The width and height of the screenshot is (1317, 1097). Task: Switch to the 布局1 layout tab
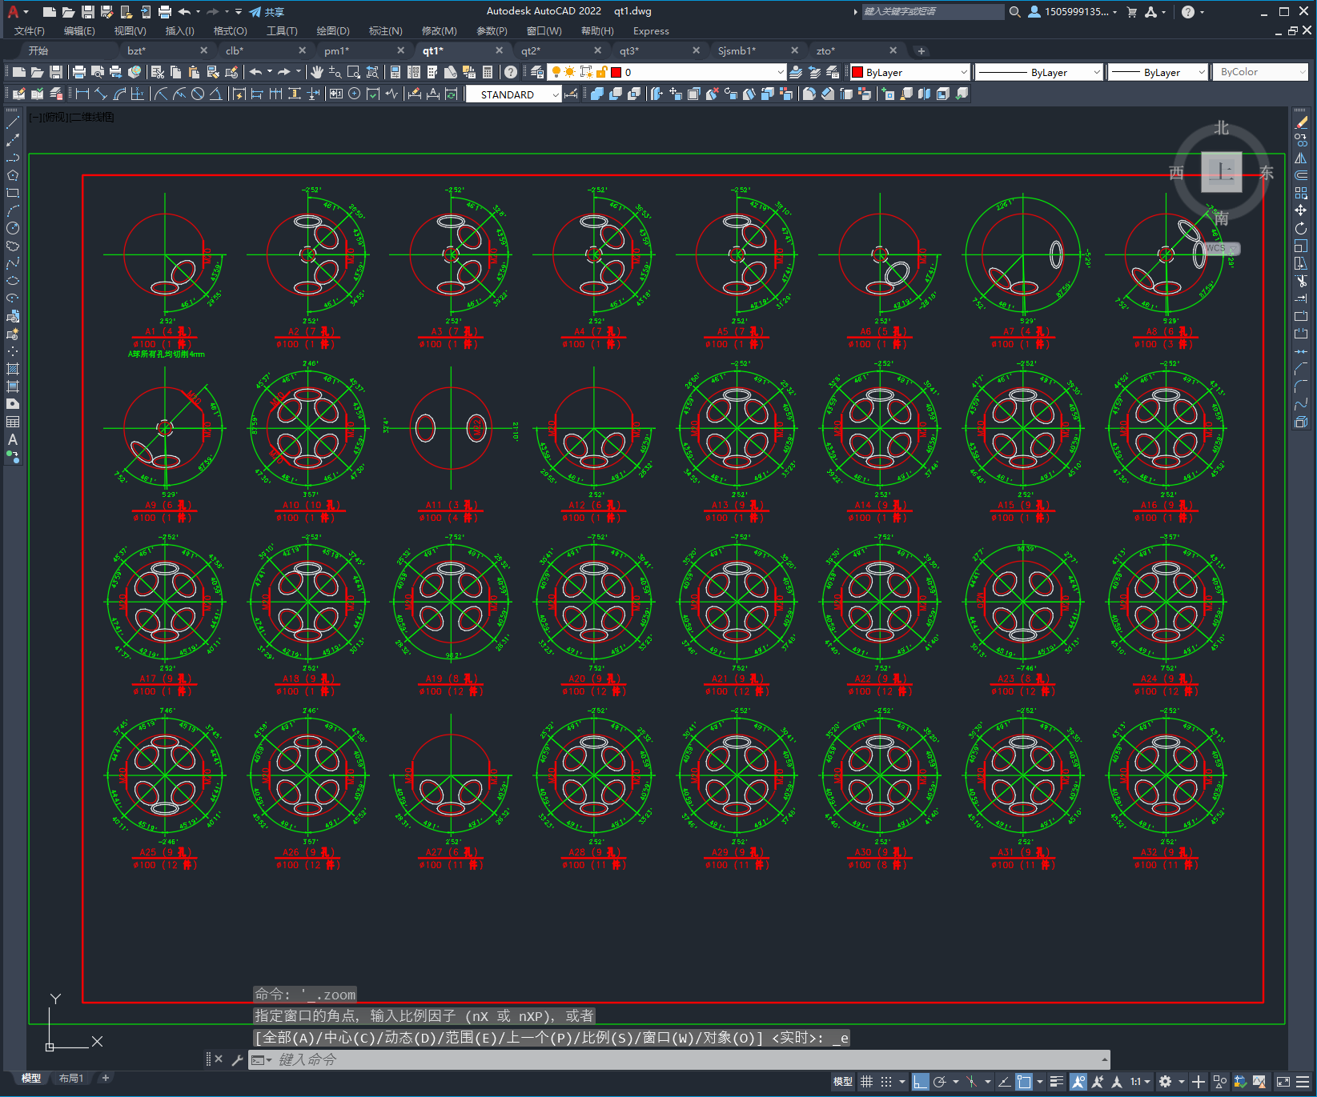71,1078
